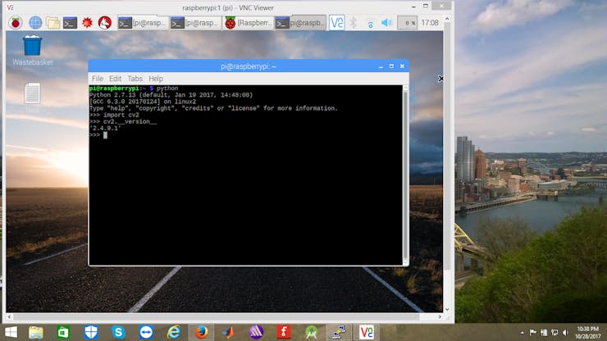Viewport: 607px width, 341px height.
Task: Click the Pi panel clock 17:08
Action: [x=430, y=23]
